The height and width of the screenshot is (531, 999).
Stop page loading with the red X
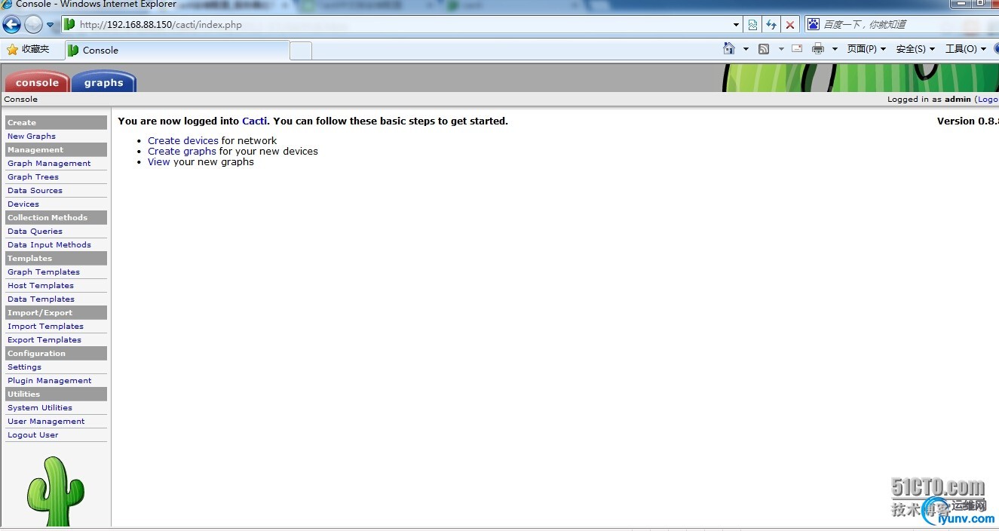coord(790,25)
